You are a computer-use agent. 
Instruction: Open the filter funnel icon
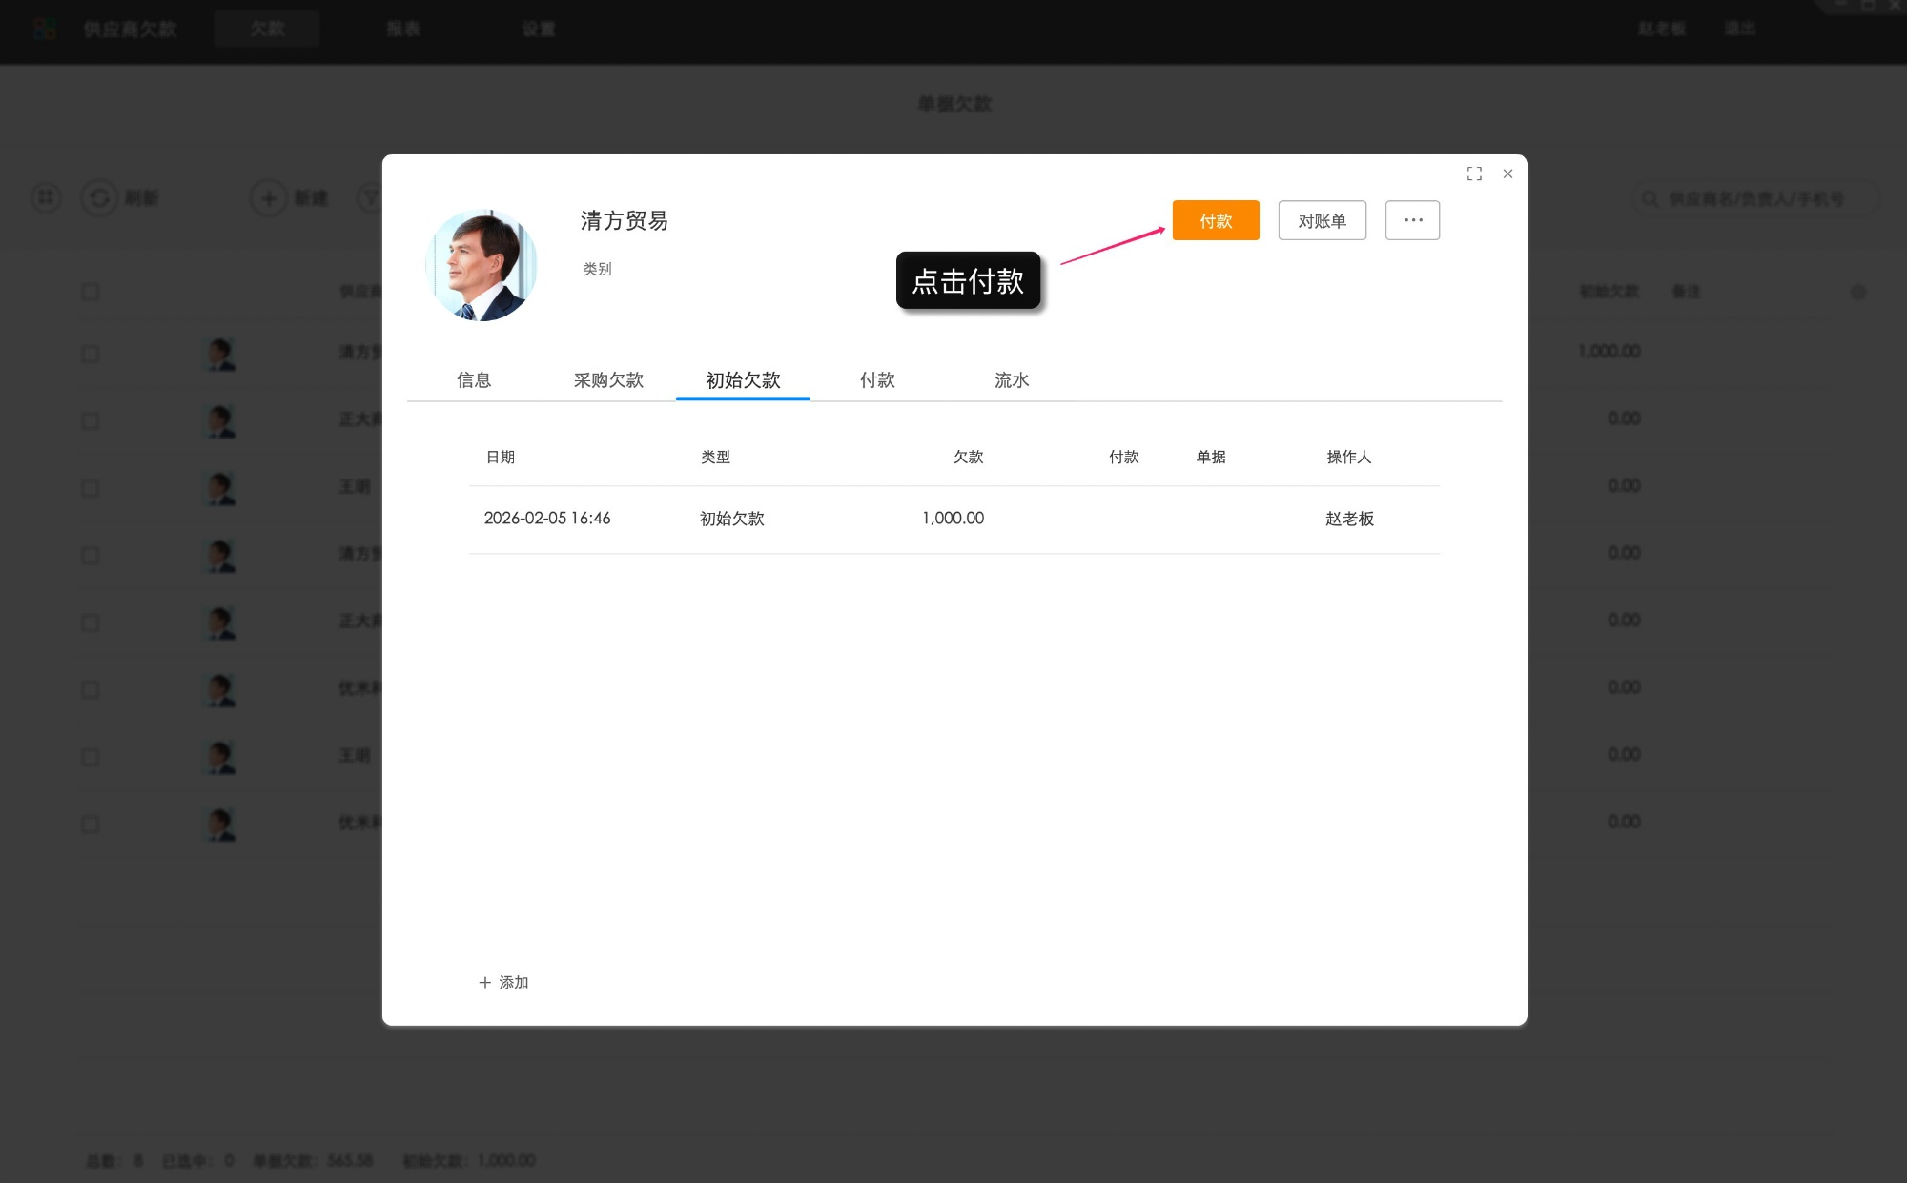coord(371,197)
